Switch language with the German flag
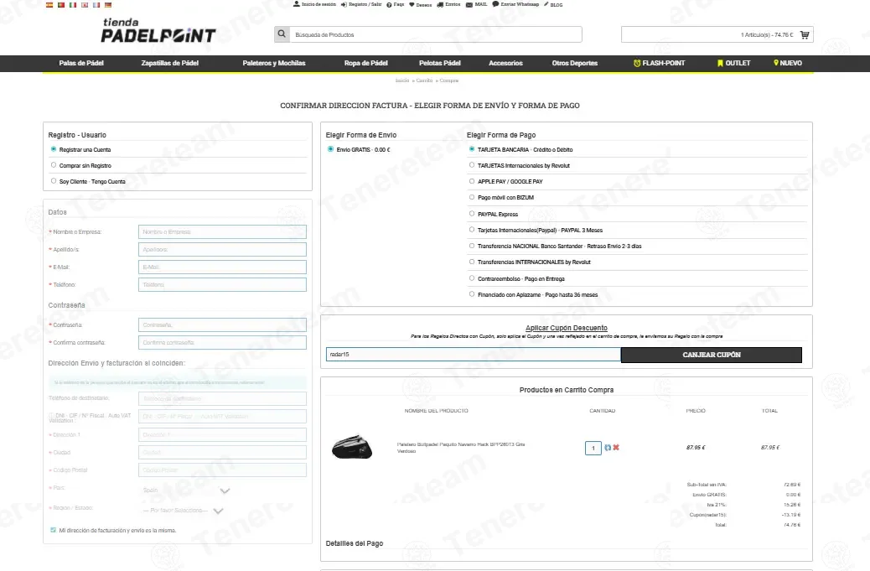The width and height of the screenshot is (870, 571). pos(107,4)
